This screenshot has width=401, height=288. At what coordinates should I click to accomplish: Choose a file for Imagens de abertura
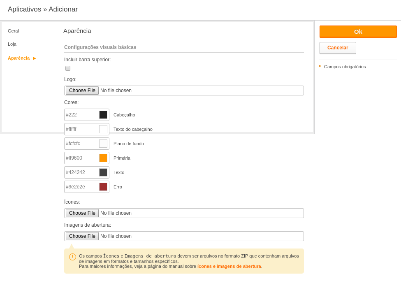pyautogui.click(x=82, y=236)
